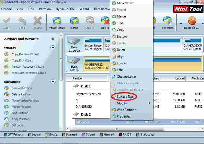This screenshot has height=144, width=204.
Task: Choose Split in context menu
Action: coord(132,23)
